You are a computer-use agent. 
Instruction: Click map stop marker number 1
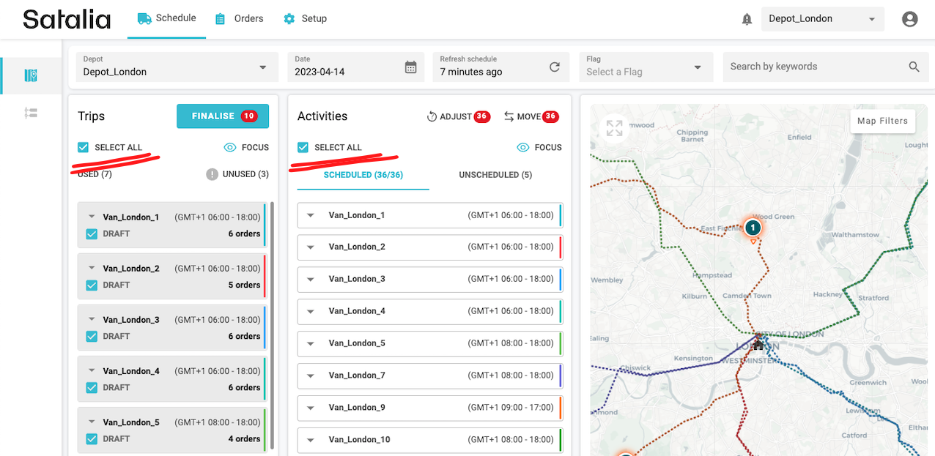(753, 228)
